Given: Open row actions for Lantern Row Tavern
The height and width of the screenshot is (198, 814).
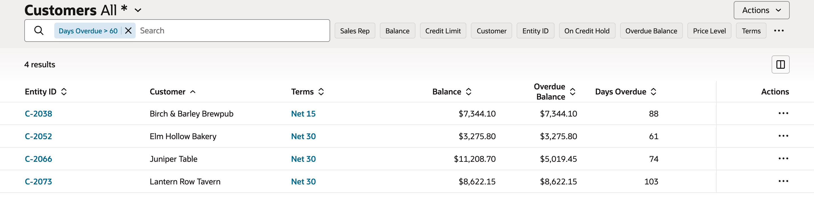Looking at the screenshot, I should pos(783,181).
